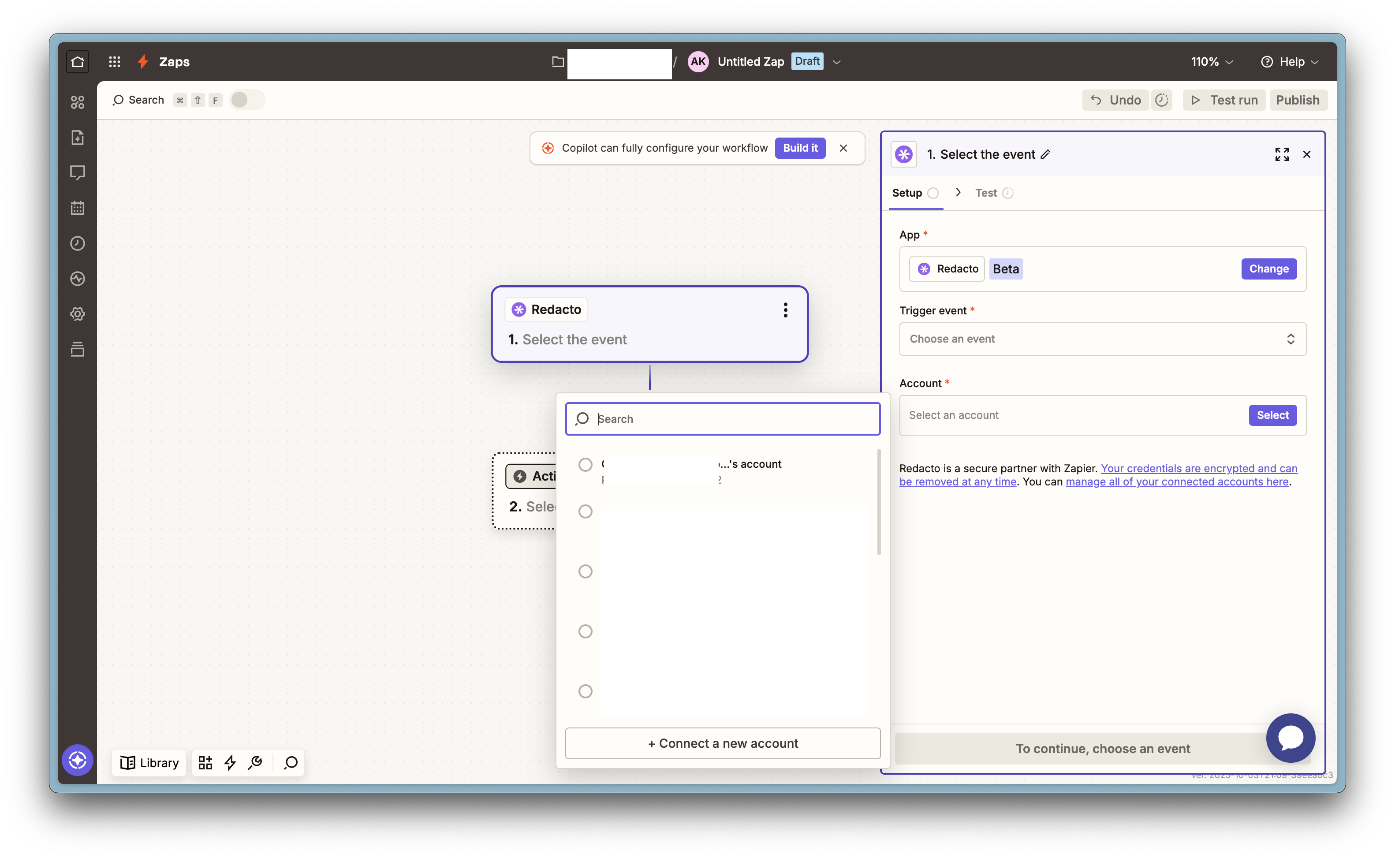Screen dimensions: 1395x858
Task: Open the Library panel
Action: point(149,763)
